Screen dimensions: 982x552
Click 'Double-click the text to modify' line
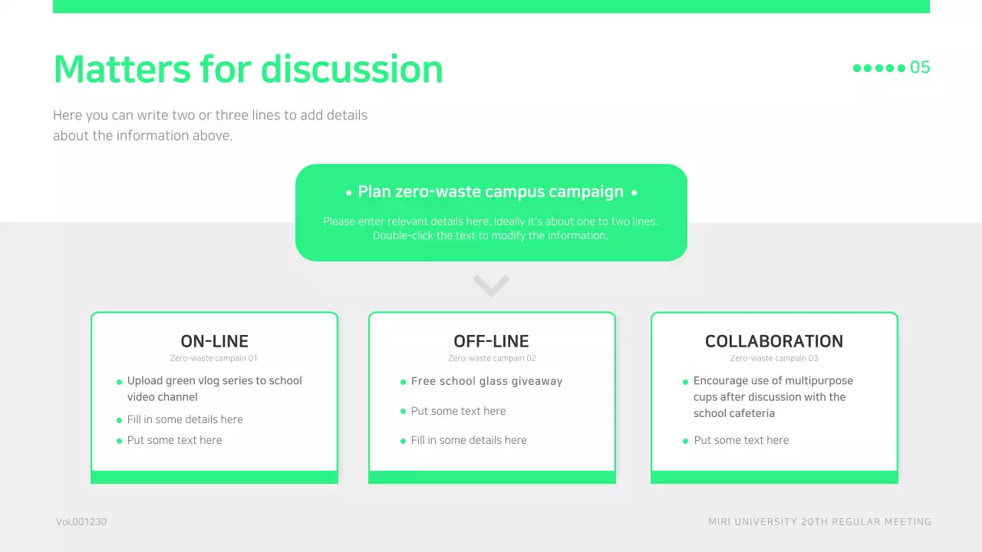click(490, 235)
